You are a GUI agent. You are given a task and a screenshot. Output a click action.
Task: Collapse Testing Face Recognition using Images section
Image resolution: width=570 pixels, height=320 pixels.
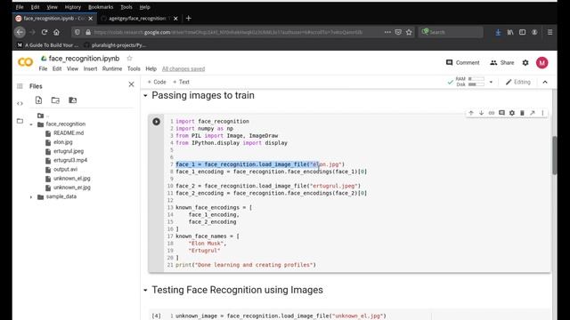pyautogui.click(x=145, y=291)
